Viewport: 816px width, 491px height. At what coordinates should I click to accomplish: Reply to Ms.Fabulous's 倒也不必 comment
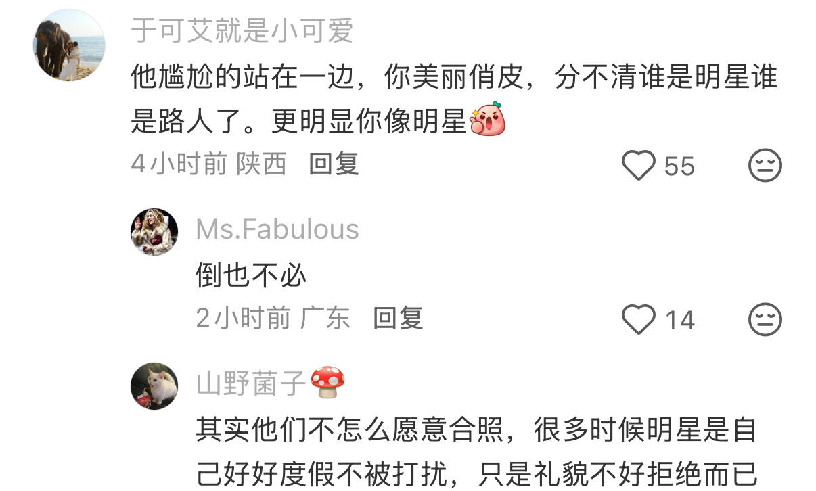click(399, 319)
